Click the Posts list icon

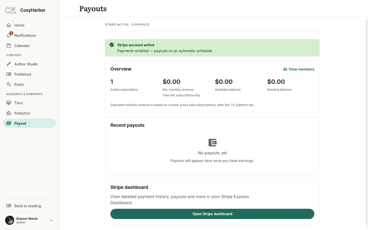click(9, 84)
